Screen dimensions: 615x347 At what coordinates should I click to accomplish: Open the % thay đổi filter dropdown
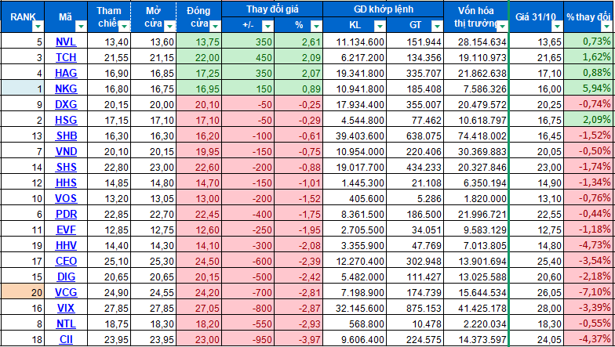(x=607, y=27)
